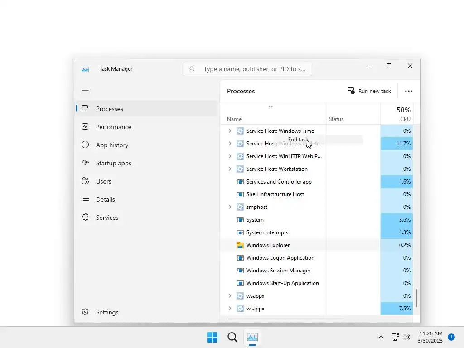Expand Service Host: Workstation
464x348 pixels.
pos(230,169)
